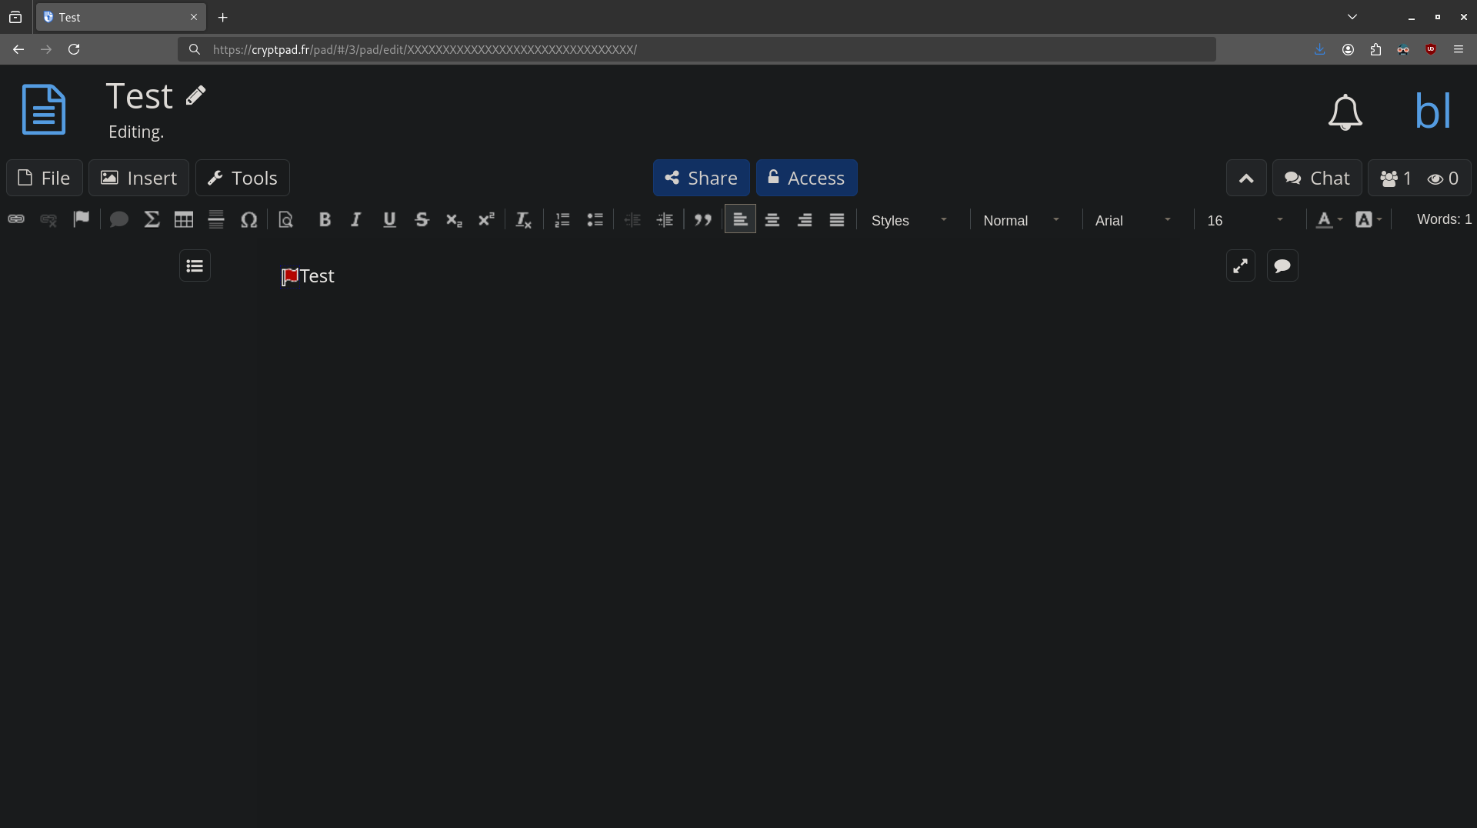Insert a table using the table icon

tap(183, 220)
